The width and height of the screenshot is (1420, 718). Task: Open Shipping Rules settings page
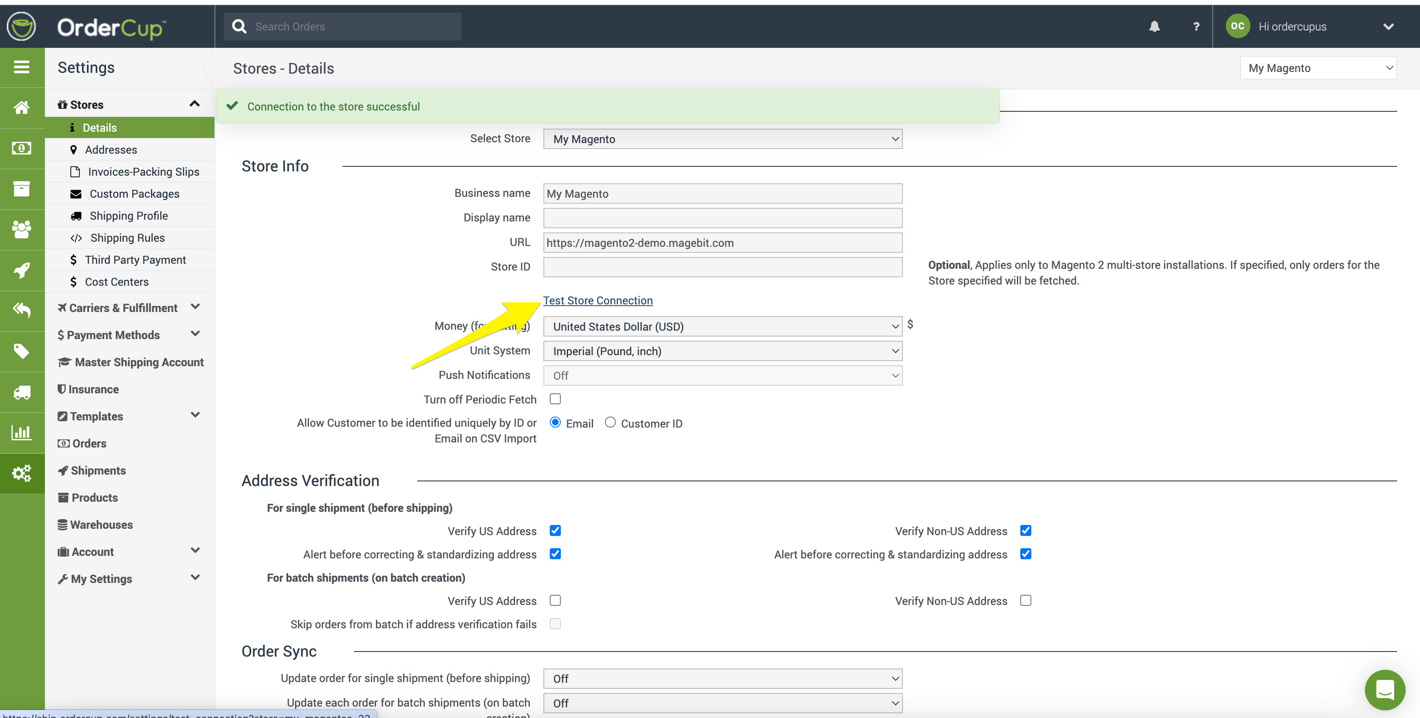click(127, 238)
